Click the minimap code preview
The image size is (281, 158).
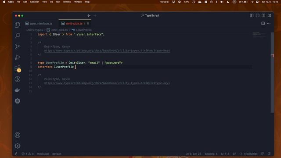[259, 35]
